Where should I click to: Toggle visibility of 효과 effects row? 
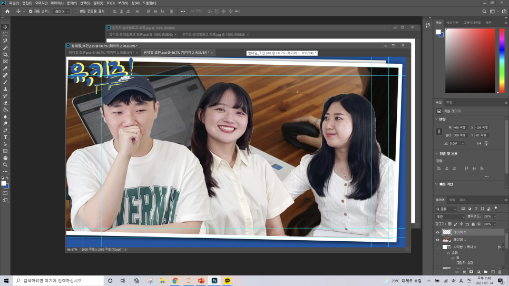pos(448,253)
